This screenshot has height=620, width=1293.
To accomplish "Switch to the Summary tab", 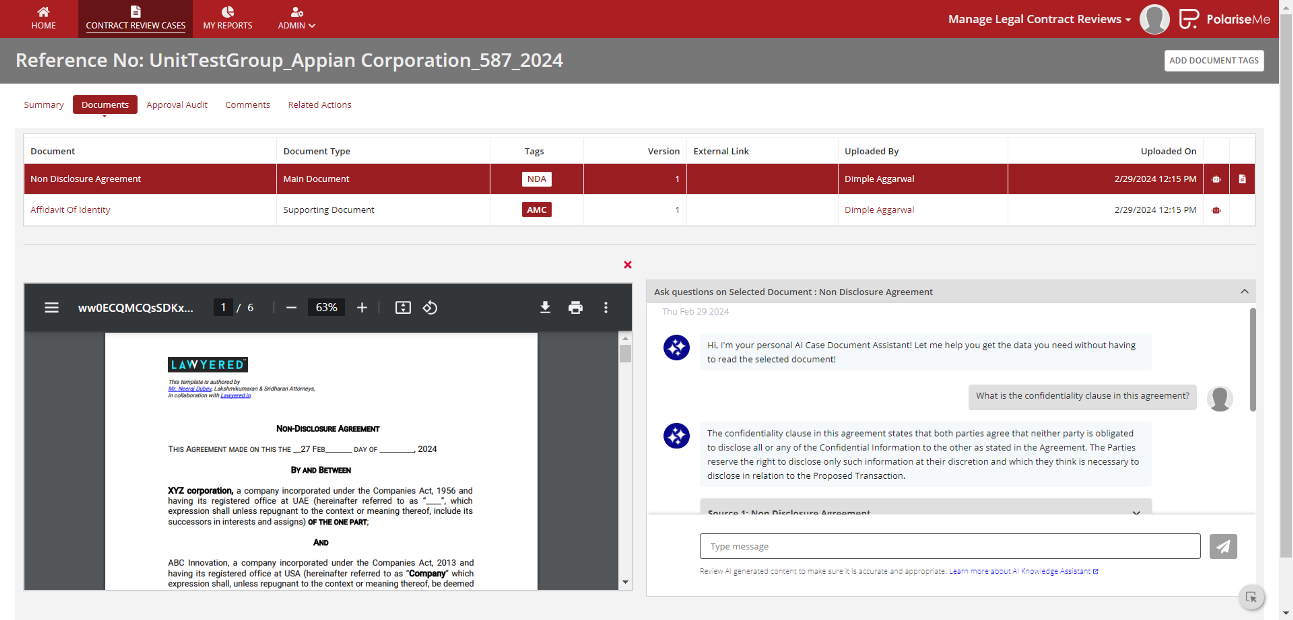I will (44, 104).
